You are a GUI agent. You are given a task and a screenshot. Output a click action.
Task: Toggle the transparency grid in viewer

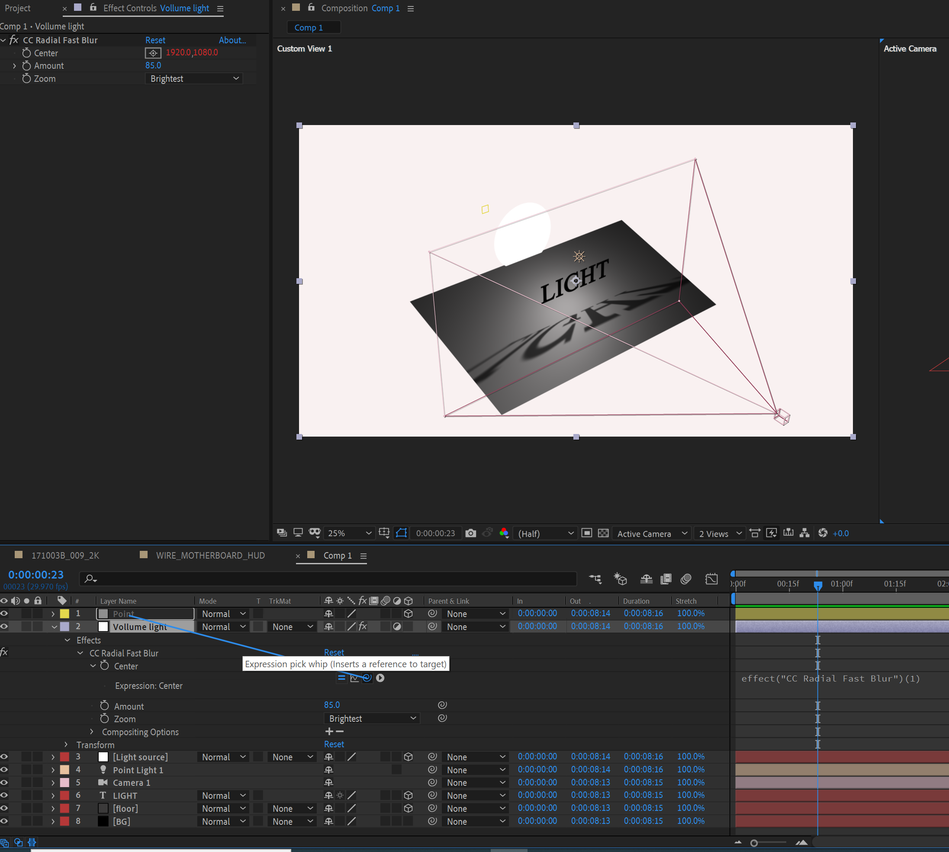(x=603, y=533)
